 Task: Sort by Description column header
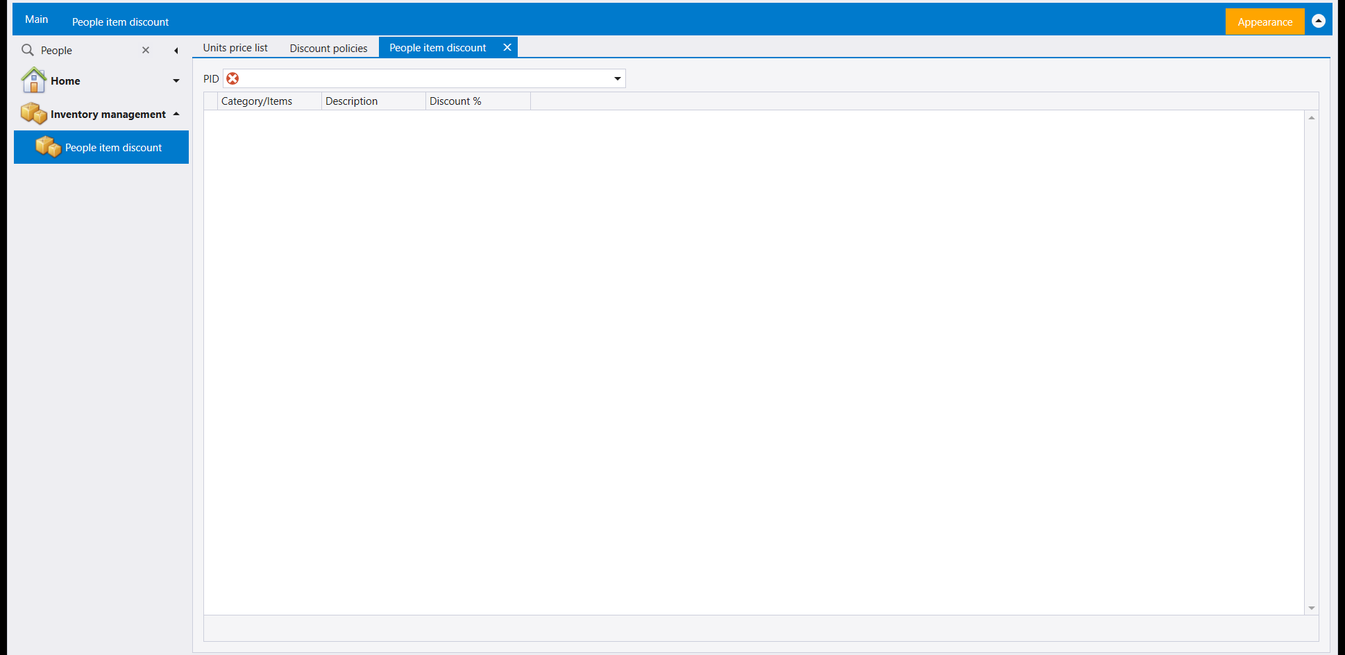tap(373, 101)
